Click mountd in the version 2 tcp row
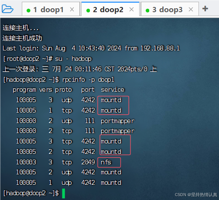This screenshot has width=219, height=200. point(111,152)
